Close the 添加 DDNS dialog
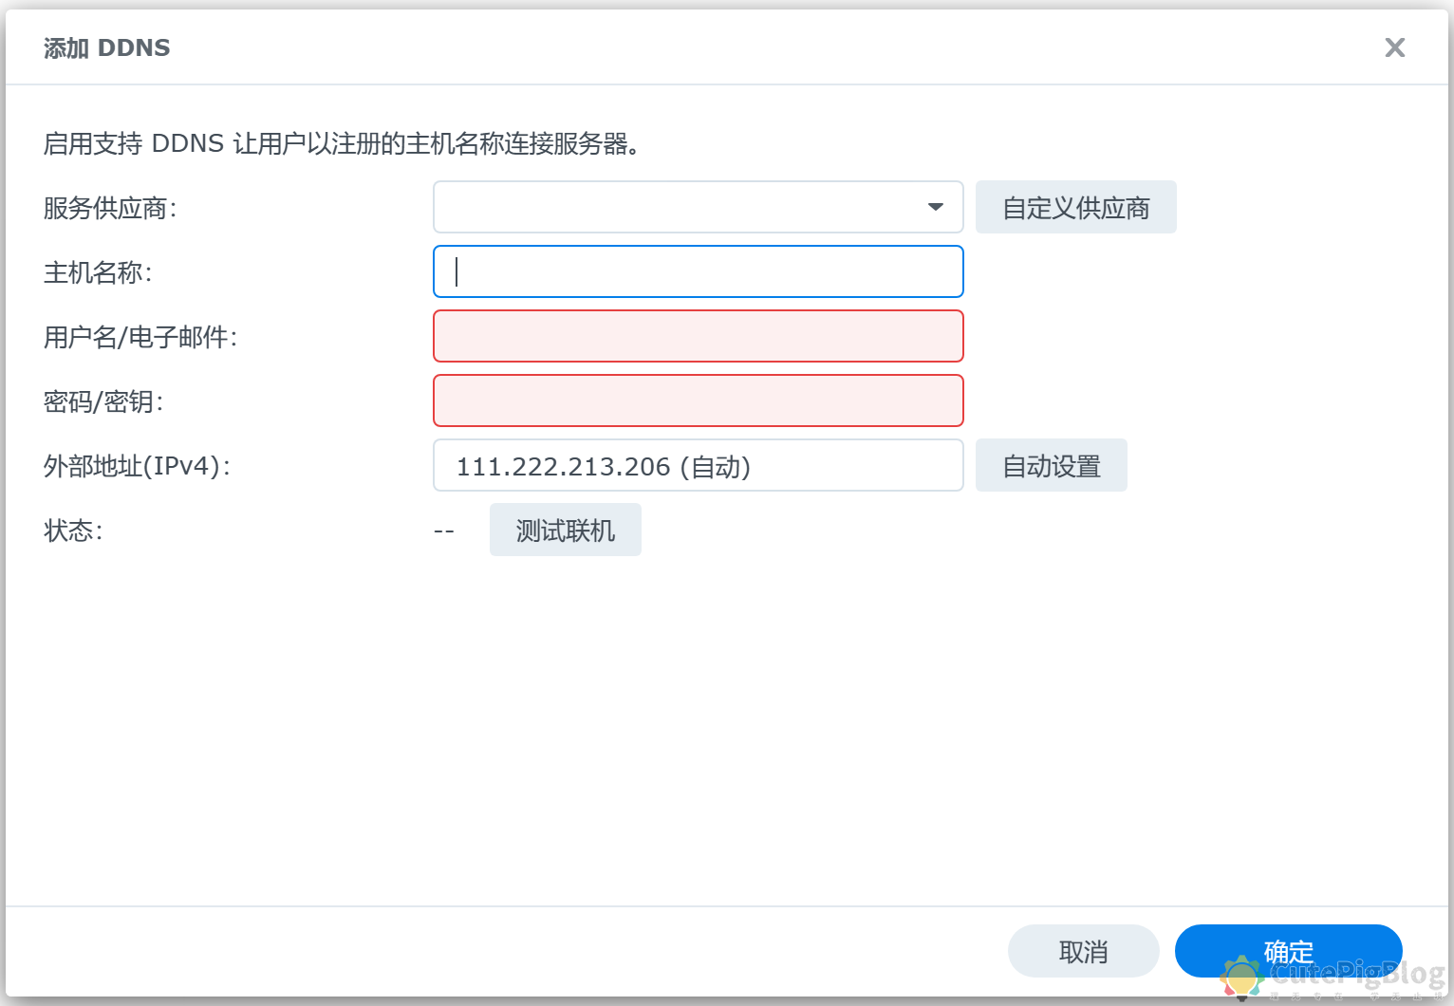The width and height of the screenshot is (1454, 1006). click(1394, 47)
